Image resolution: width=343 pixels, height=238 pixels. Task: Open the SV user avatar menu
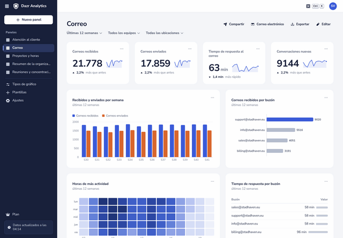tap(333, 6)
